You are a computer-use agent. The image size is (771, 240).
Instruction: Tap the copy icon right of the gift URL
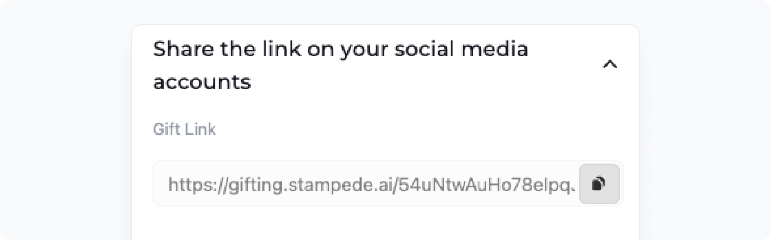(x=599, y=184)
